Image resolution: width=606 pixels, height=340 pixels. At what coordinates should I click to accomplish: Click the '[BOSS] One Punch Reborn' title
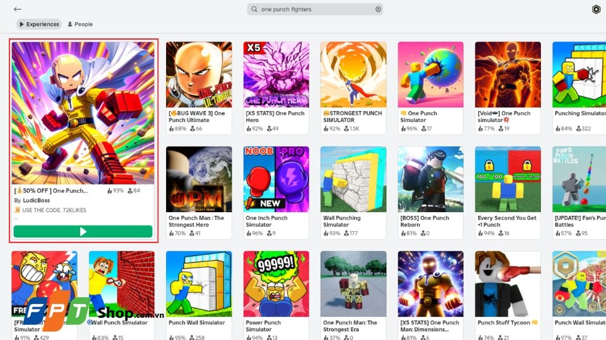coord(425,221)
